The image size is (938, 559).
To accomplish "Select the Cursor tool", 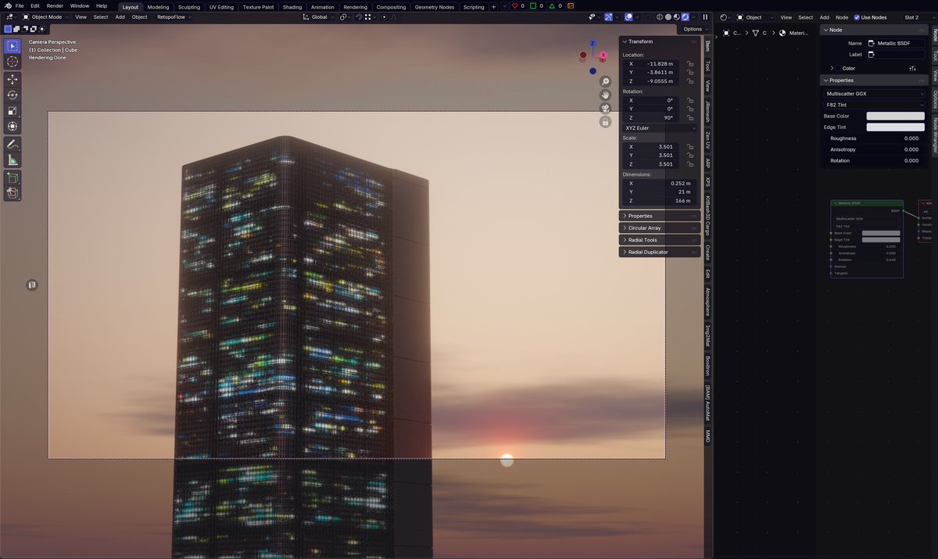I will pyautogui.click(x=13, y=62).
